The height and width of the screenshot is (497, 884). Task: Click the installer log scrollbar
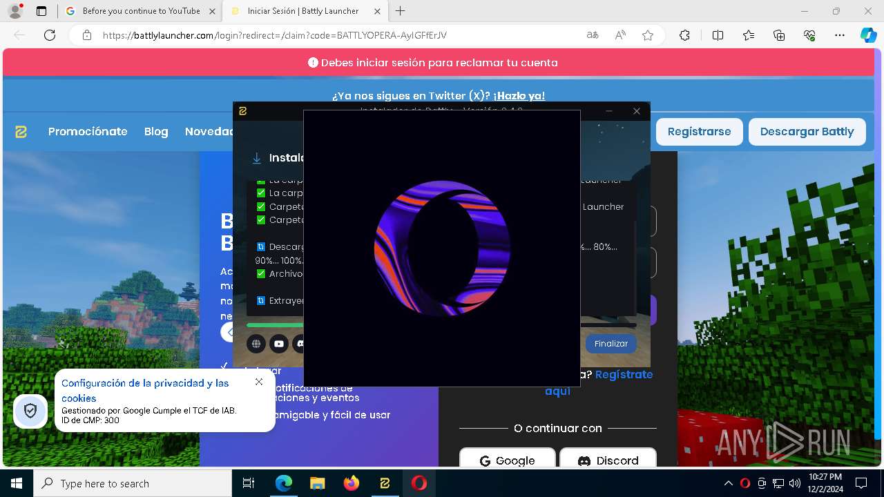pyautogui.click(x=635, y=267)
